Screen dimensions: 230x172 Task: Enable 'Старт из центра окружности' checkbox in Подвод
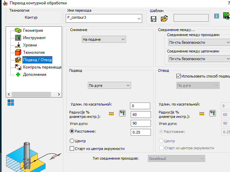click(72, 148)
